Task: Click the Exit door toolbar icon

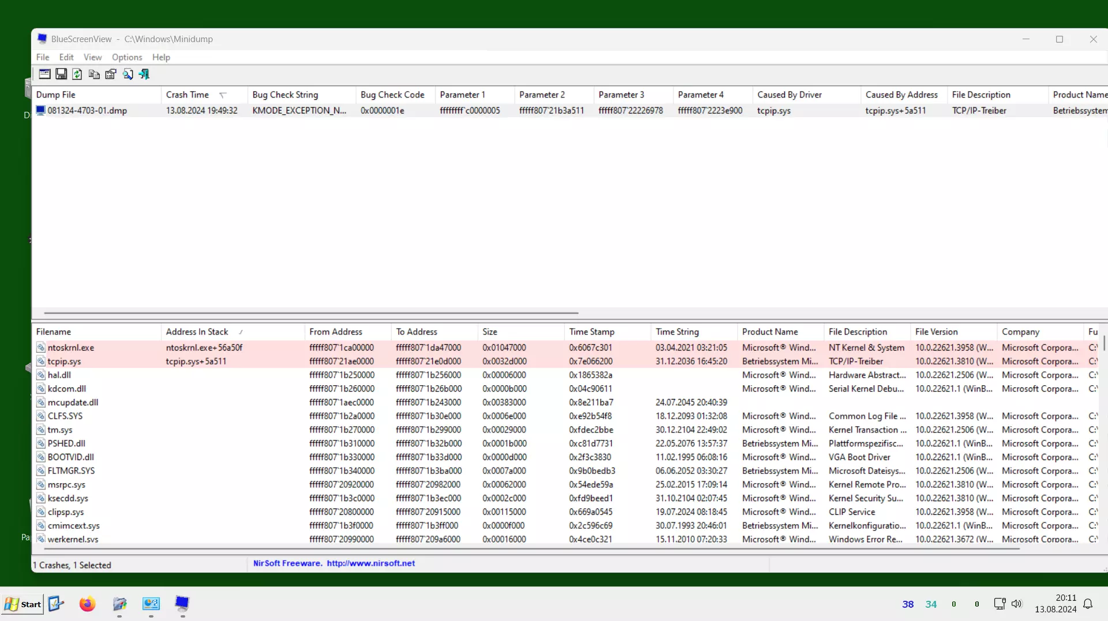Action: (x=144, y=74)
